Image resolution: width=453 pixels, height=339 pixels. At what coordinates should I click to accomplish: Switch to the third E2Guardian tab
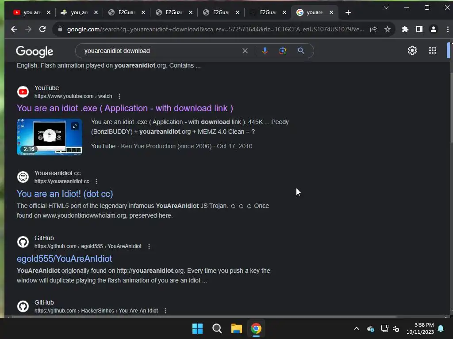coord(216,12)
